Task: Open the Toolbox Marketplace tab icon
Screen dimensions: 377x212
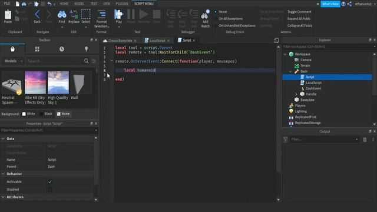Action: pyautogui.click(x=12, y=49)
